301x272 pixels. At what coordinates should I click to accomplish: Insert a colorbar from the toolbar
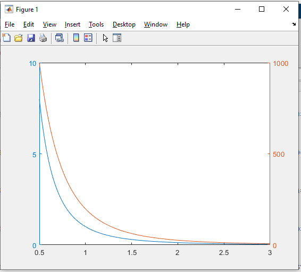tap(76, 38)
